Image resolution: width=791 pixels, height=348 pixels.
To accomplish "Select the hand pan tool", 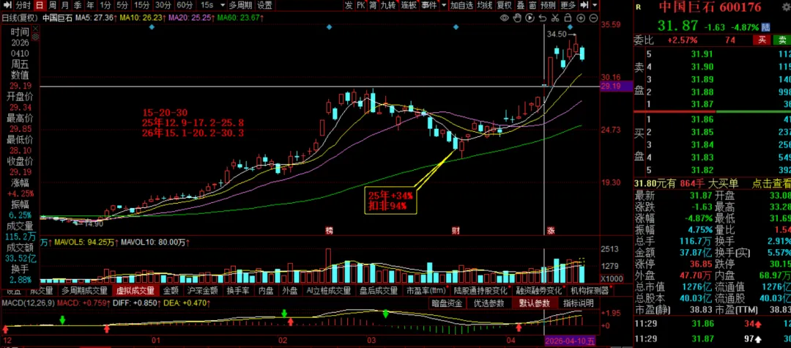I will coord(516,18).
